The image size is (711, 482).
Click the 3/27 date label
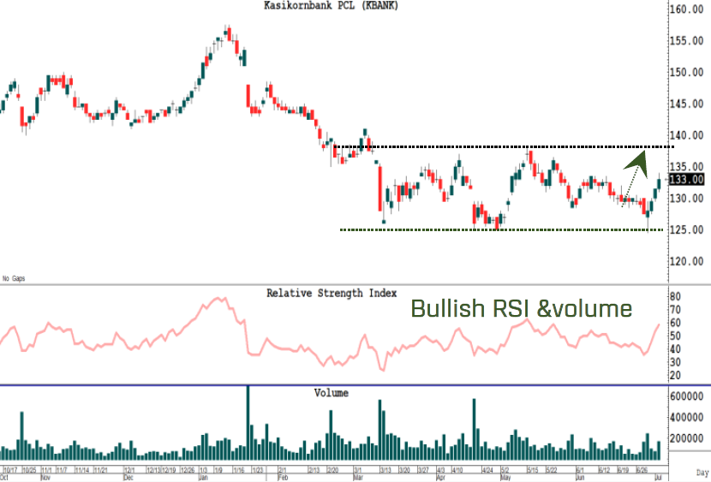point(423,470)
